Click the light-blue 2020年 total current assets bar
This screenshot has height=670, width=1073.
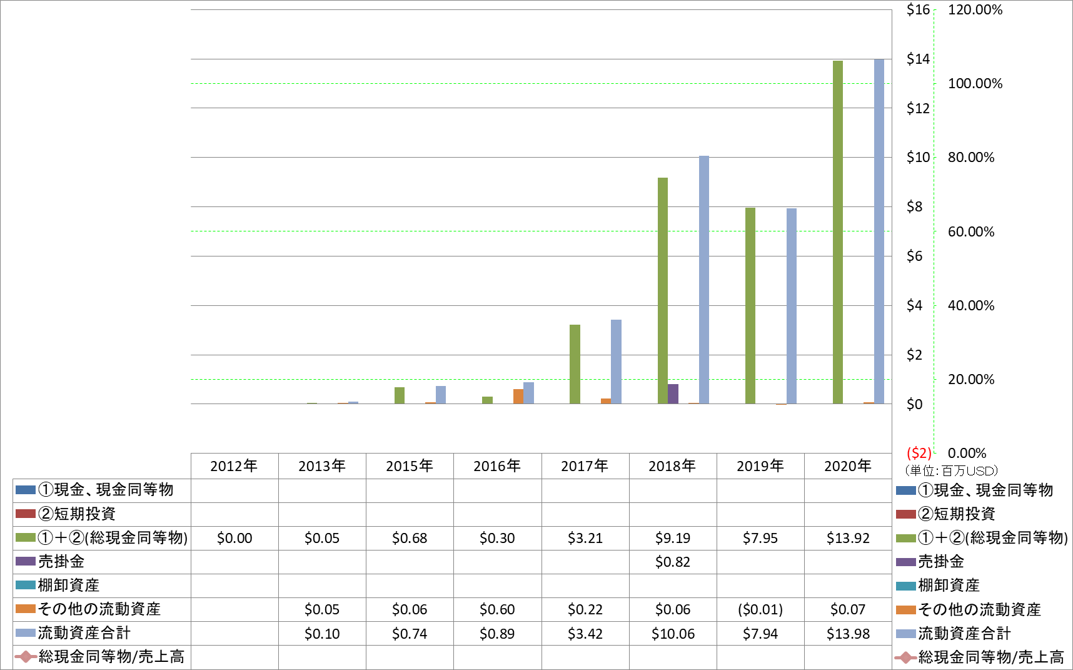point(879,231)
